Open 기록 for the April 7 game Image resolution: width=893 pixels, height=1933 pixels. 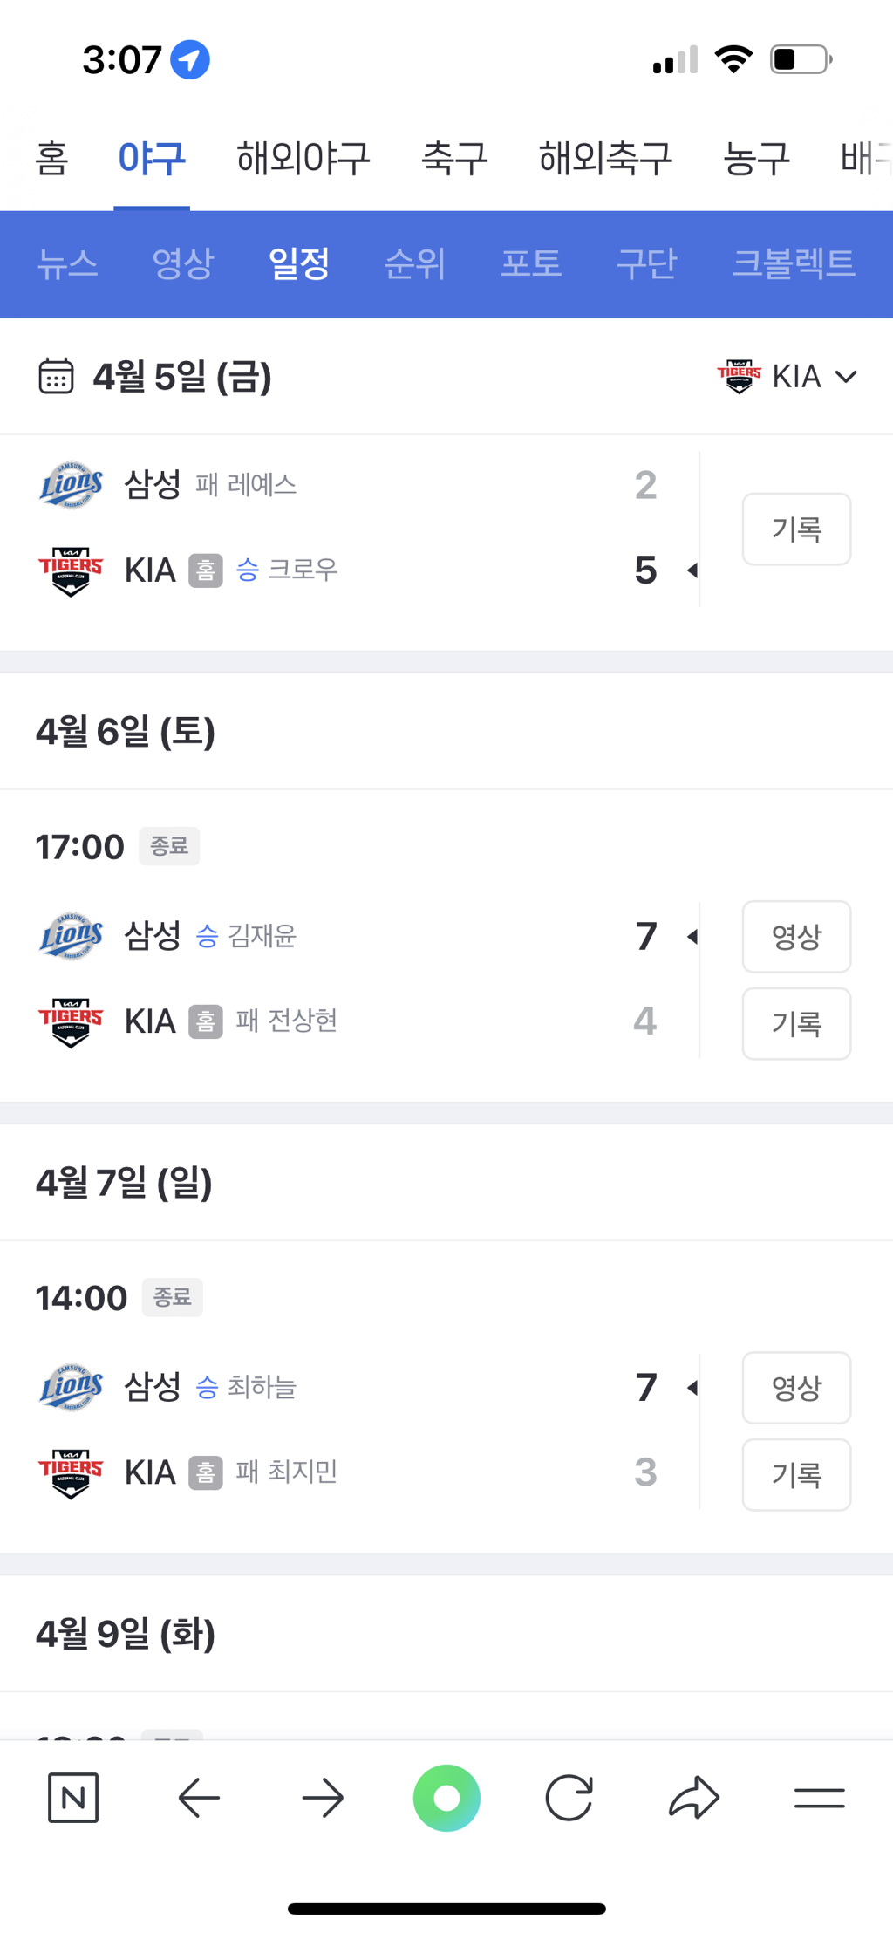[796, 1474]
